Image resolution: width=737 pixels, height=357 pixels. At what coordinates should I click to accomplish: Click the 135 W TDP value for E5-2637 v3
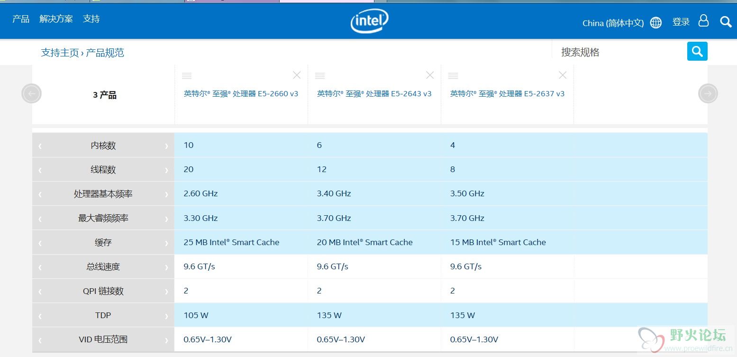coord(463,315)
